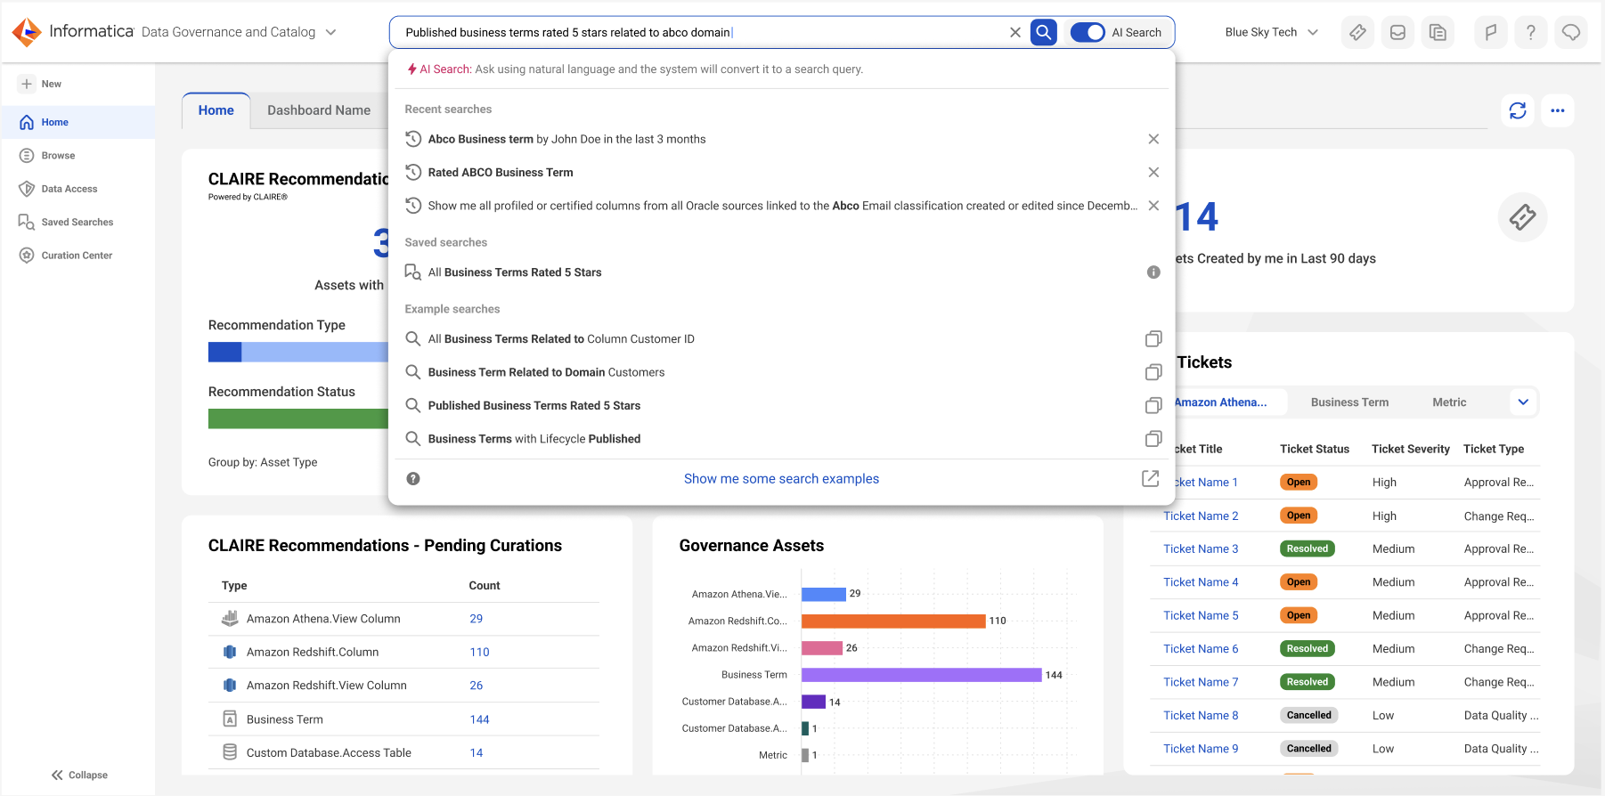Screen dimensions: 1605x796
Task: Remove 'Rated ABCO Business Term' recent search
Action: (x=1153, y=172)
